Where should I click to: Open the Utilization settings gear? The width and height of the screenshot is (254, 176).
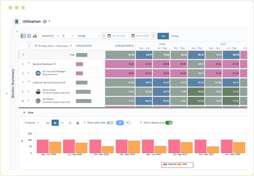click(45, 22)
